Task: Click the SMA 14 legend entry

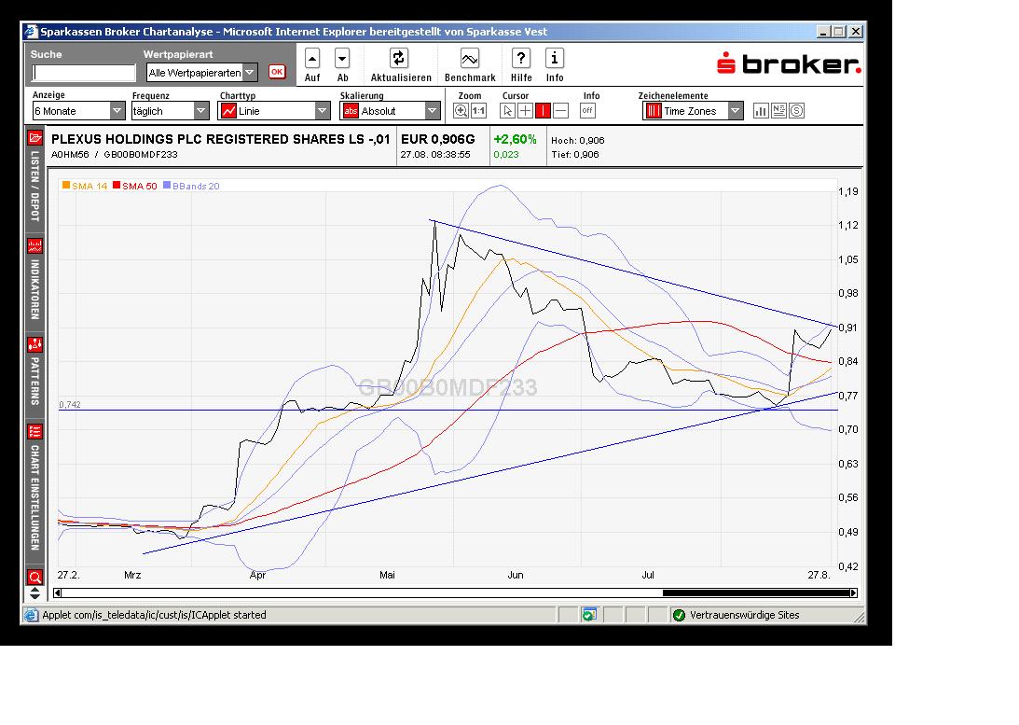Action: pos(85,186)
